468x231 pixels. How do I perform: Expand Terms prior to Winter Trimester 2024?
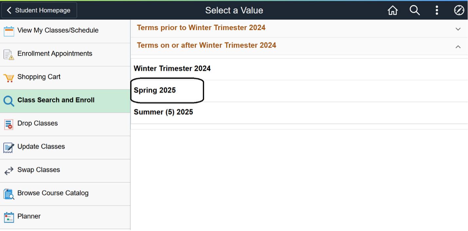coord(458,29)
